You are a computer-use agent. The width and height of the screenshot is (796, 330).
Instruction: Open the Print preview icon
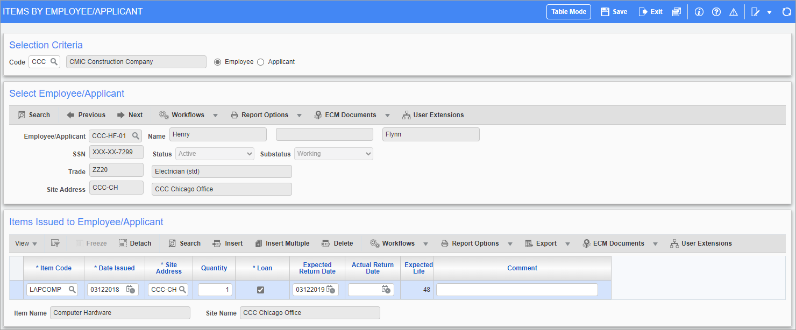pyautogui.click(x=677, y=11)
